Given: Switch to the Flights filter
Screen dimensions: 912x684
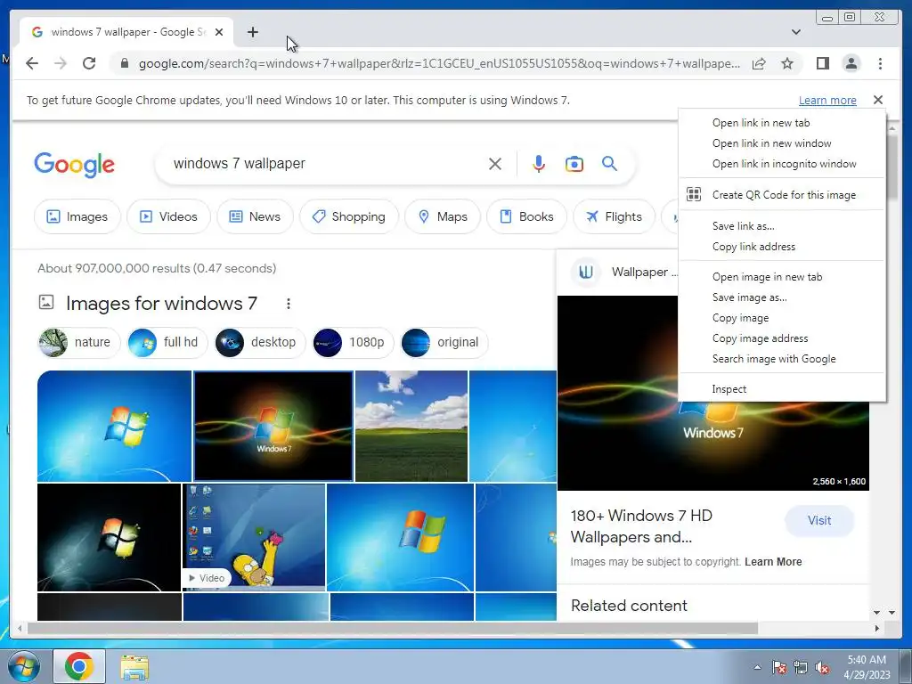Looking at the screenshot, I should tap(615, 216).
